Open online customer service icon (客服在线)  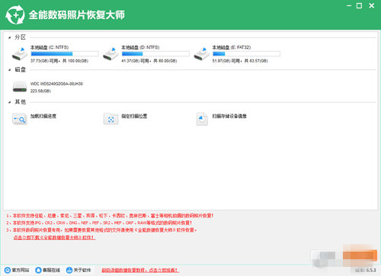(38, 270)
